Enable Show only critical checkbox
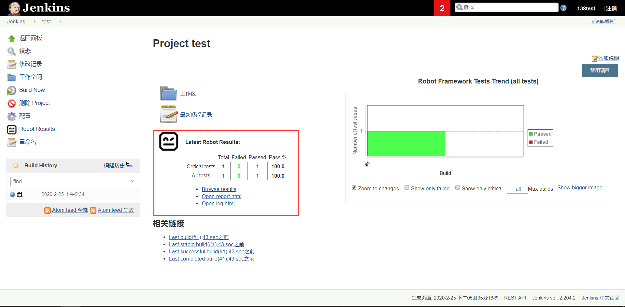 (x=458, y=187)
